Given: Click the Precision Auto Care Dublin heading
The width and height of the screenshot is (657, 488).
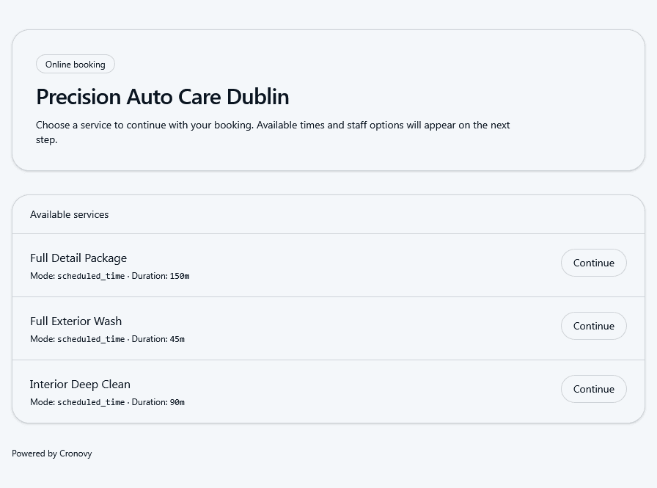Looking at the screenshot, I should point(163,96).
